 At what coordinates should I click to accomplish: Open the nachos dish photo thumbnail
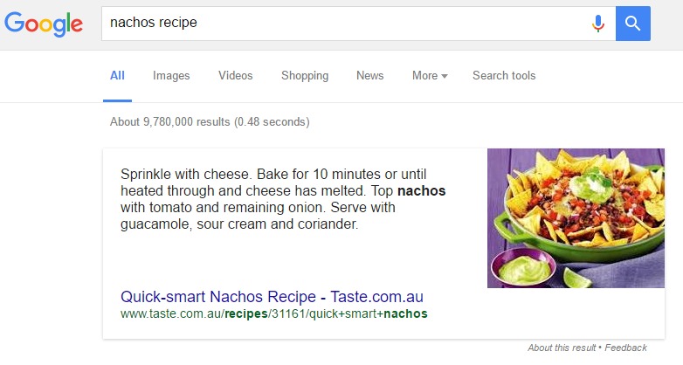576,217
